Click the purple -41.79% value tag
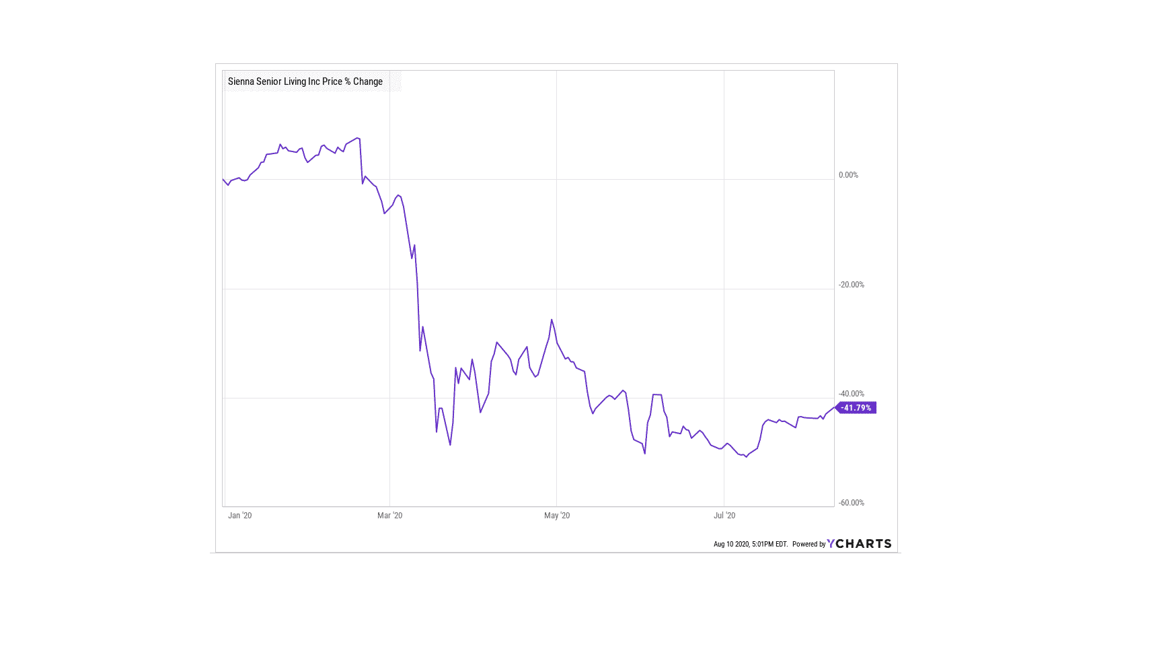The image size is (1165, 661). 856,408
